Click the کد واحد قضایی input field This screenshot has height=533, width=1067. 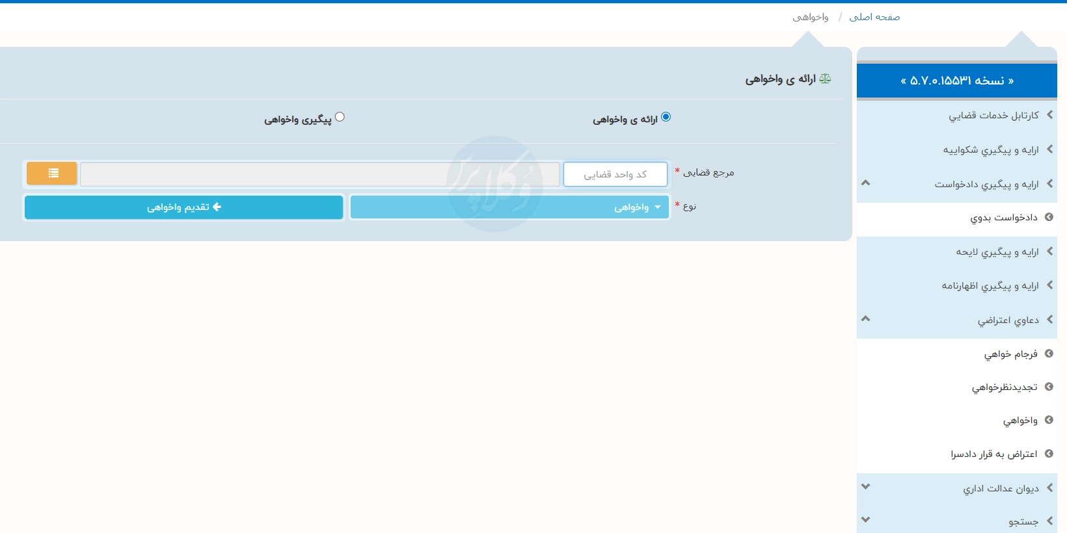coord(615,174)
